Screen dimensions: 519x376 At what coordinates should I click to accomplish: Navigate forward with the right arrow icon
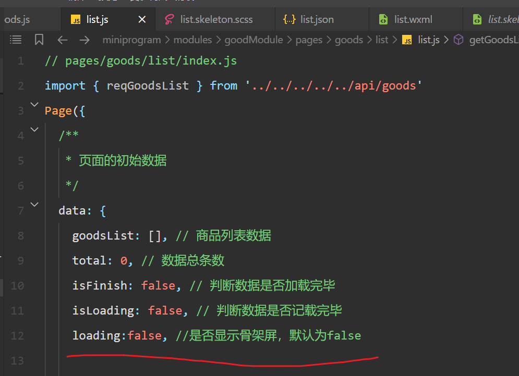tap(84, 40)
